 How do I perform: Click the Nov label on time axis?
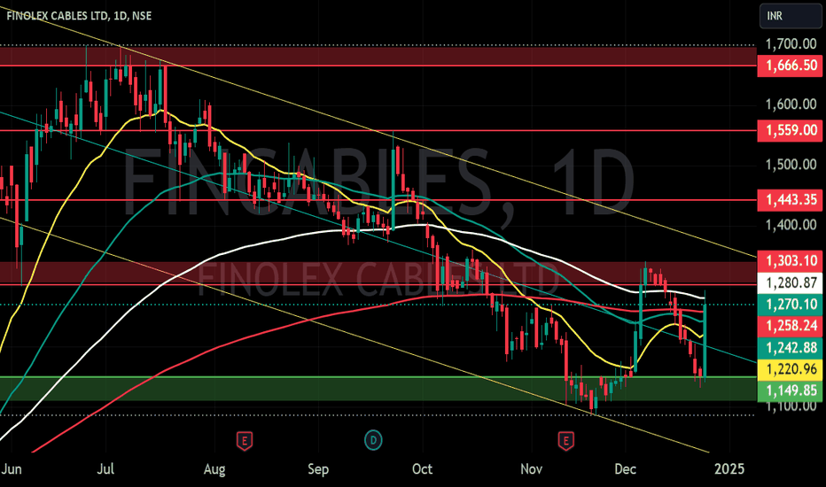pyautogui.click(x=531, y=469)
